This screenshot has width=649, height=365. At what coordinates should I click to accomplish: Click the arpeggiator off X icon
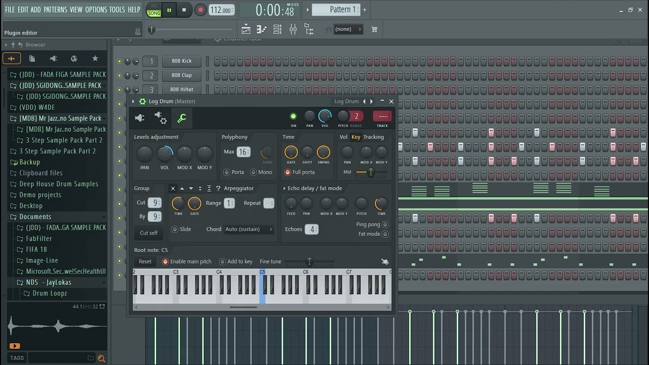pos(173,188)
